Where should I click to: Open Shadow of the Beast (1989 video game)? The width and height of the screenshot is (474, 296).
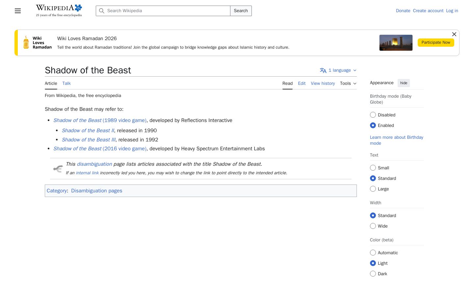point(100,120)
